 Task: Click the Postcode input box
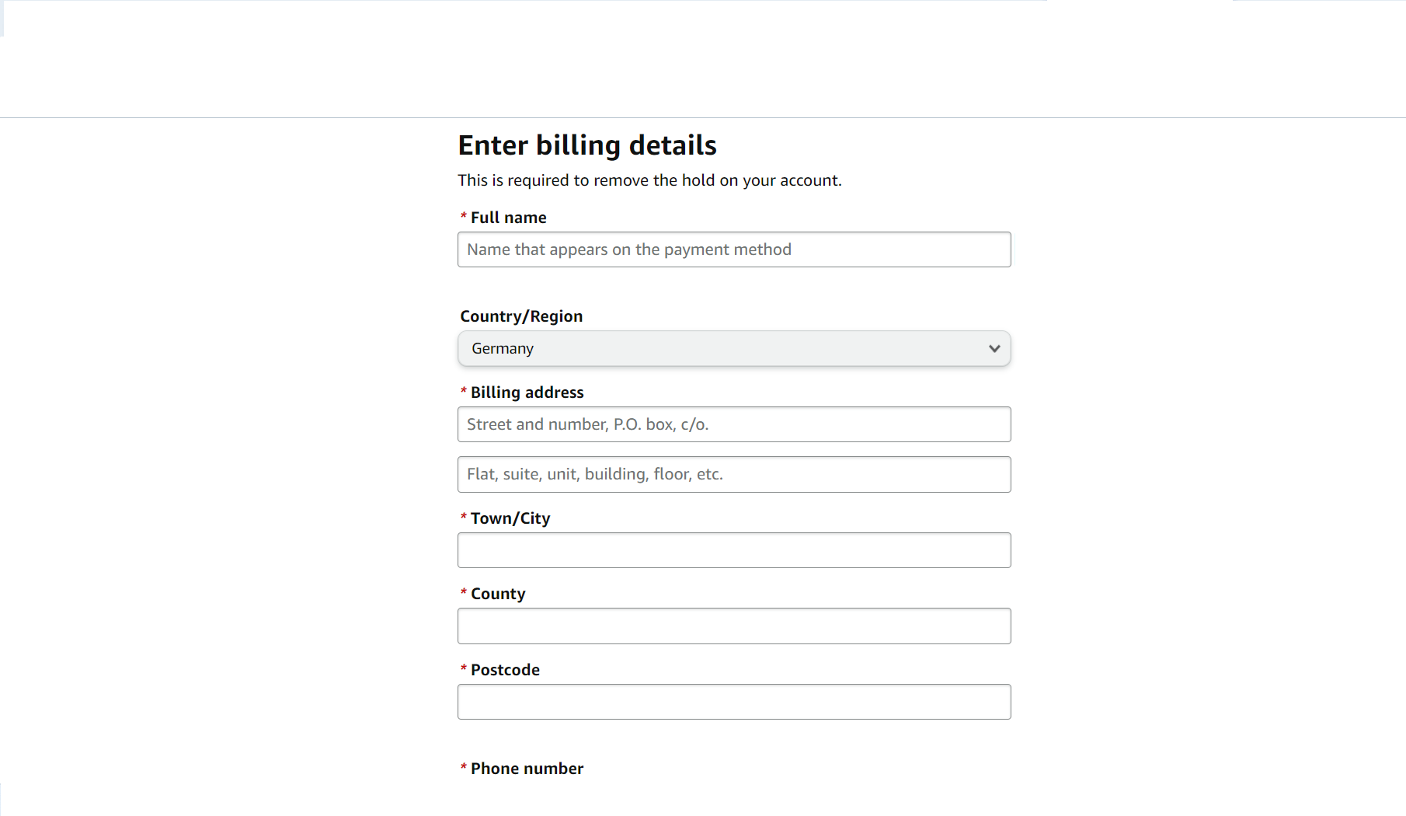coord(734,702)
